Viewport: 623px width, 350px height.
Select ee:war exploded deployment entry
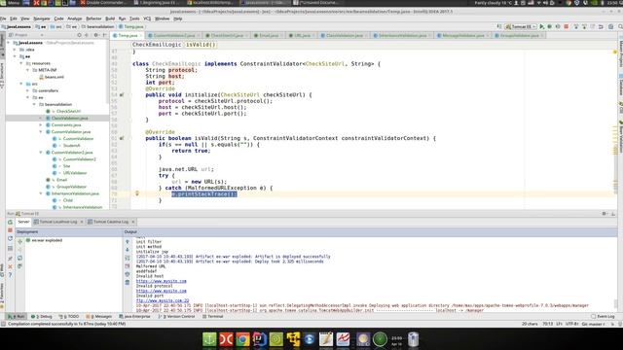tap(44, 240)
